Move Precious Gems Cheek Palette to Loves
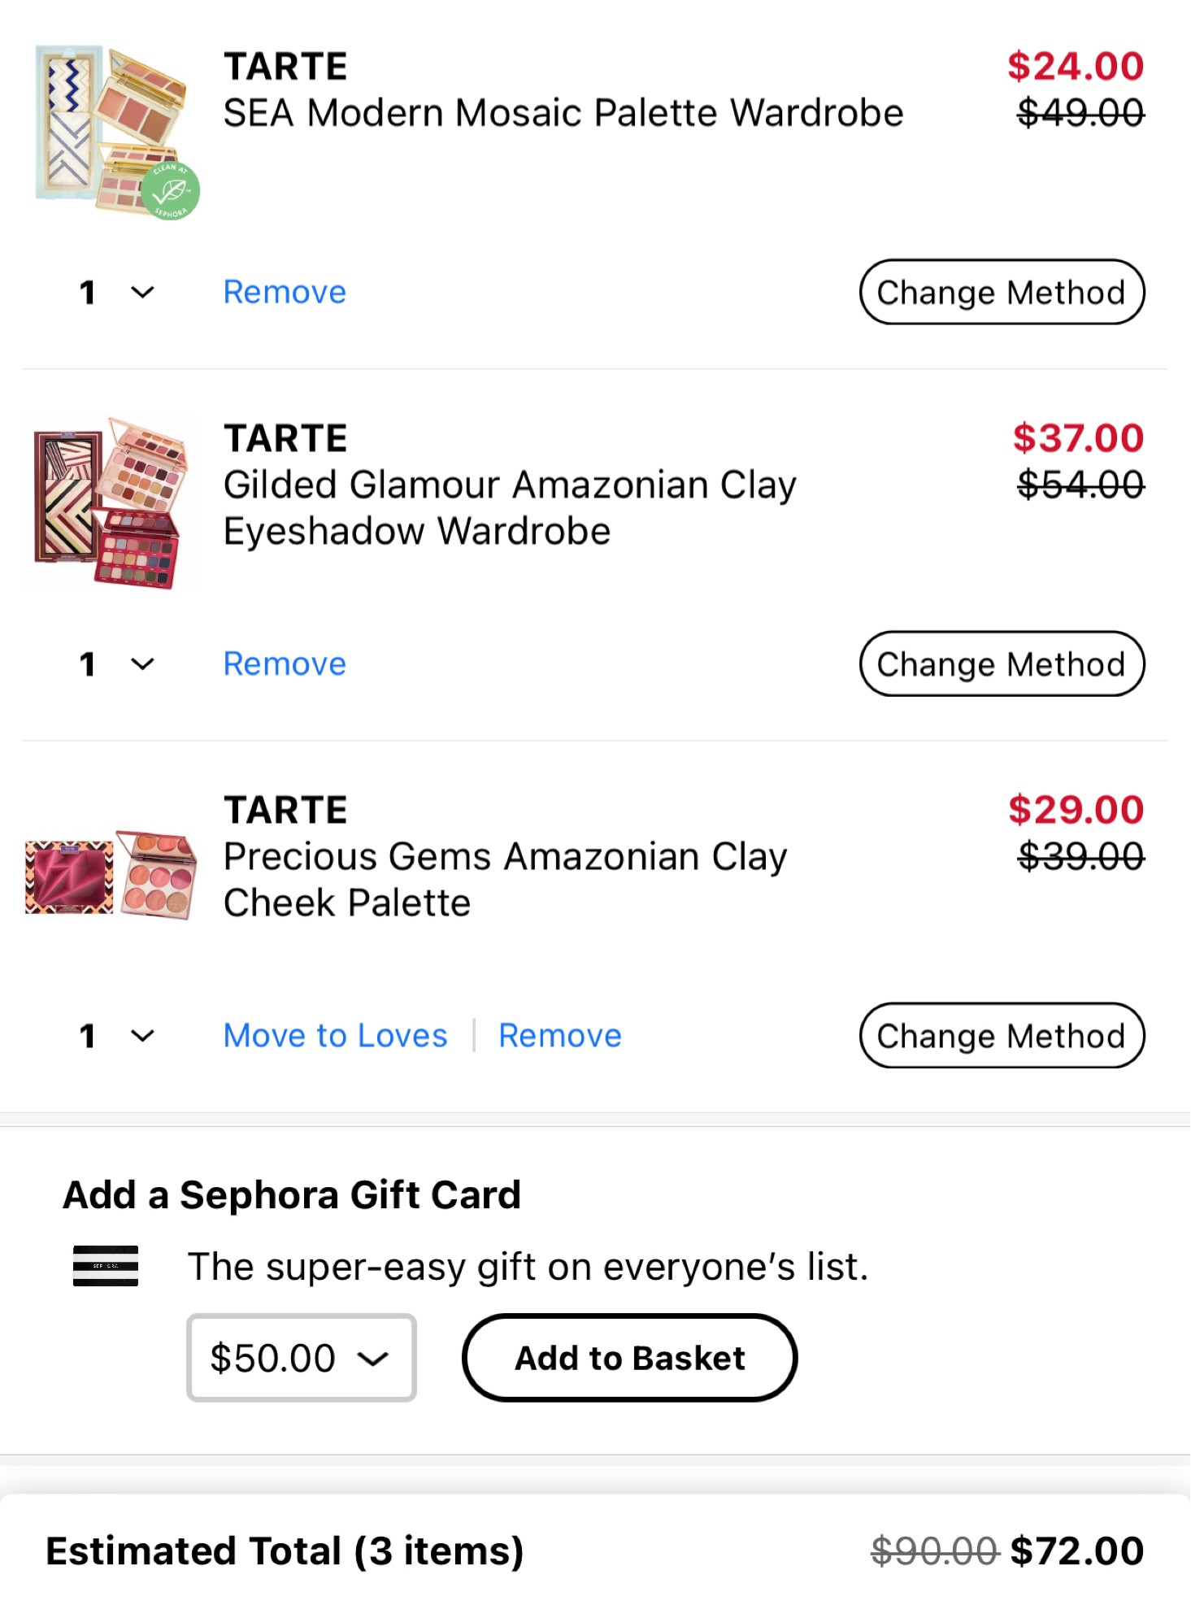Screen dimensions: 1191x1605 tap(335, 1036)
